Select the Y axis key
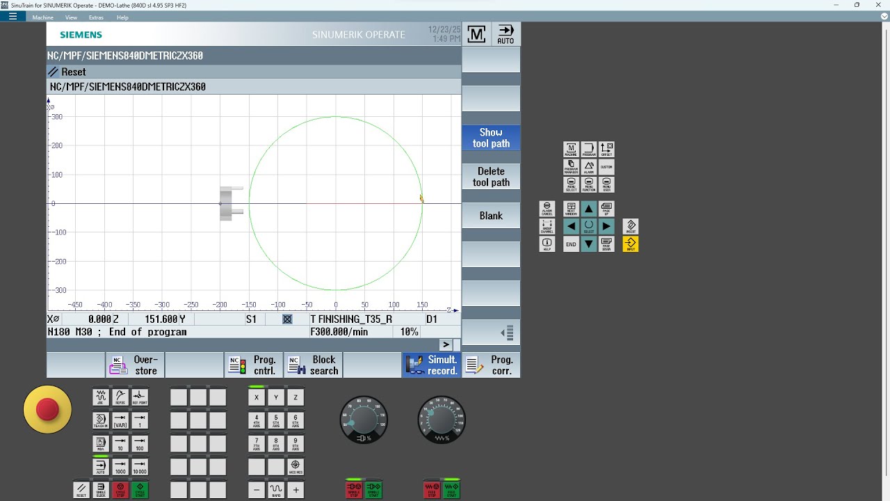The image size is (890, 501). [276, 397]
